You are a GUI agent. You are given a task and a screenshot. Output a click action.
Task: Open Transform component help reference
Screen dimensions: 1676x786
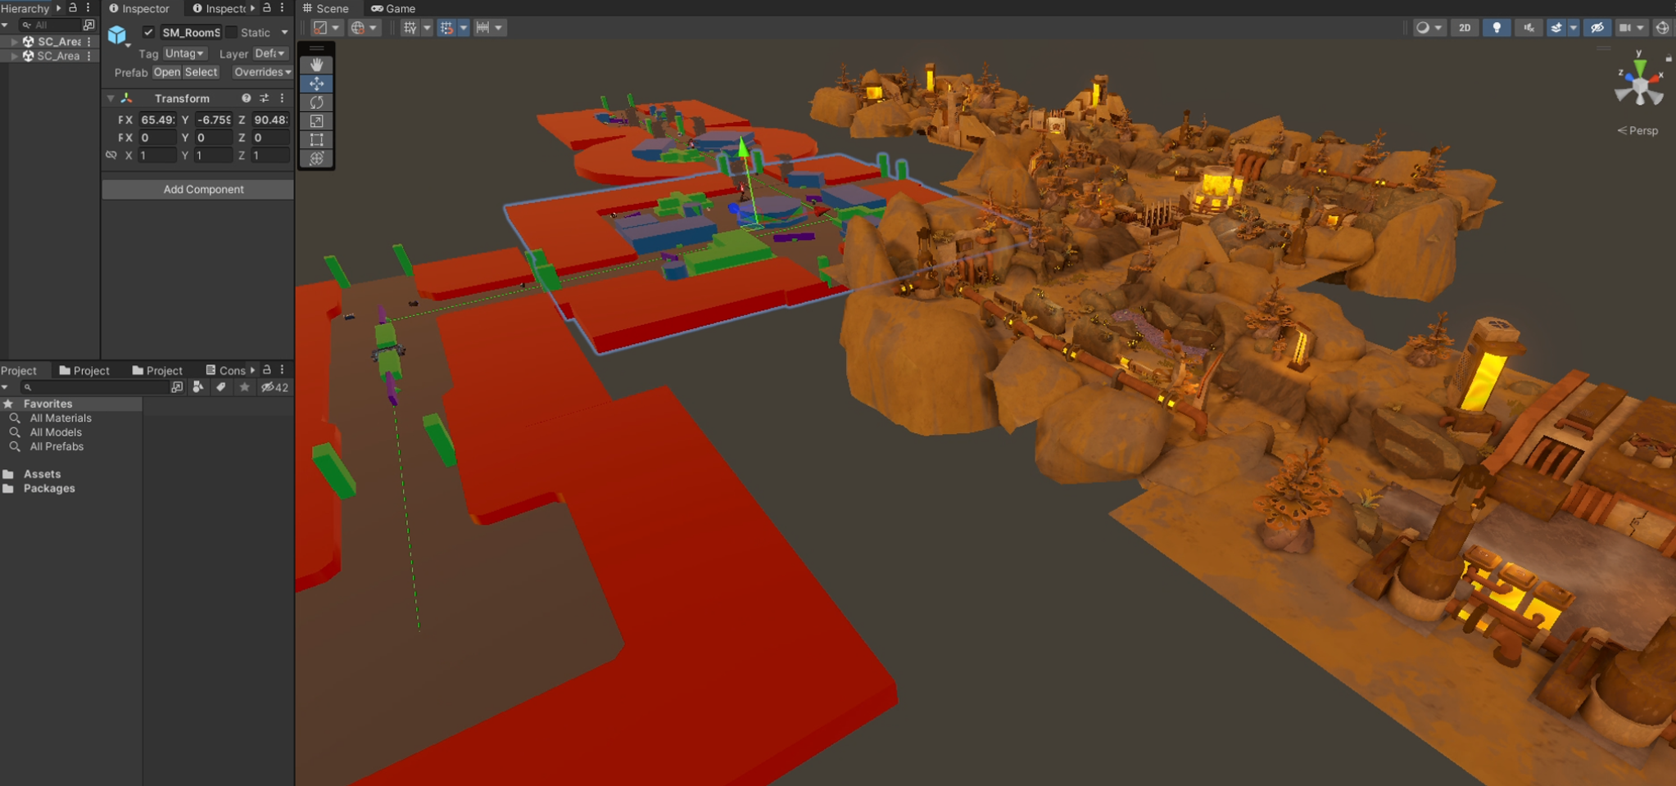[246, 98]
